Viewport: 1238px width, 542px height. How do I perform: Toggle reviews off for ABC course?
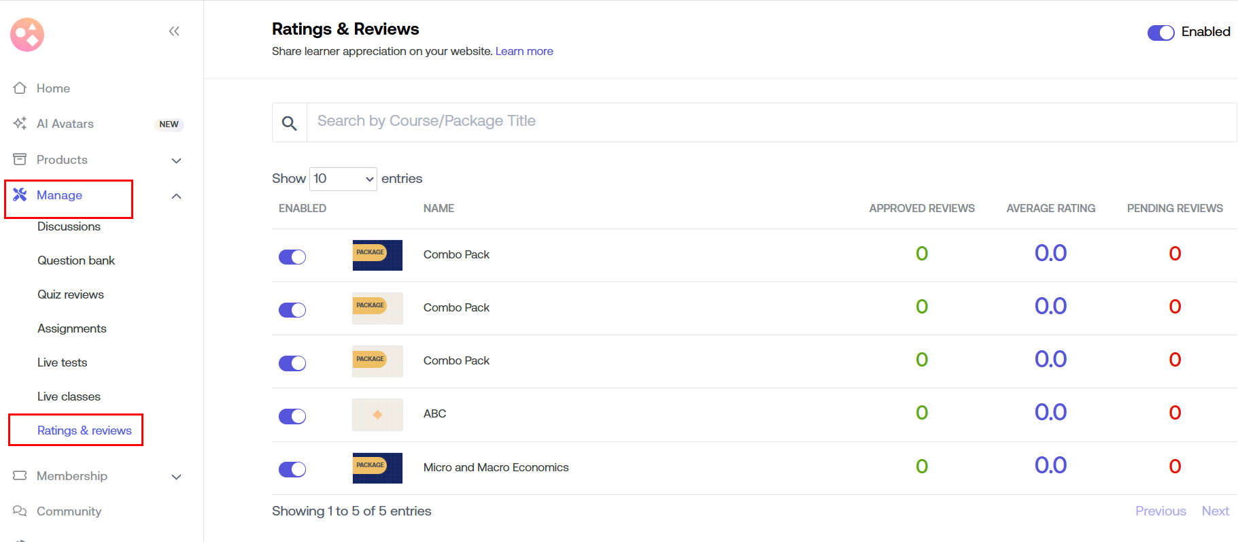click(x=292, y=416)
